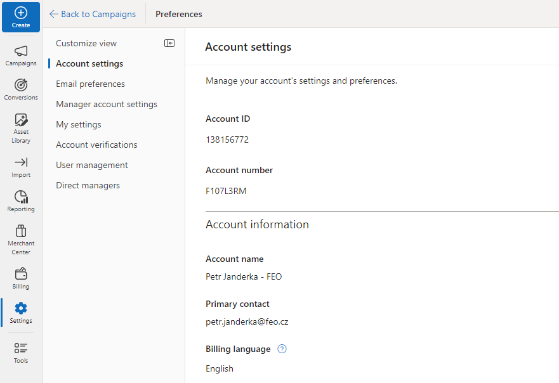The height and width of the screenshot is (383, 559).
Task: Click the Preferences header title
Action: 178,14
